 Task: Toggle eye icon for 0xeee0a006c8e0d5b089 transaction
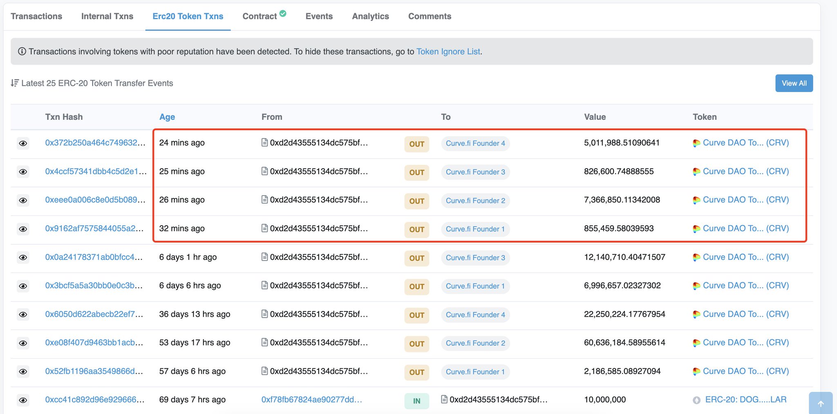coord(23,200)
